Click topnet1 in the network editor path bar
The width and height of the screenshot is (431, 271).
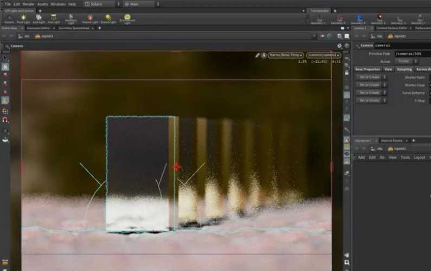(397, 149)
